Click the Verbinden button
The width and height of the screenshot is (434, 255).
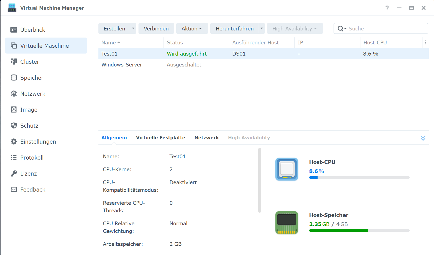pos(156,28)
